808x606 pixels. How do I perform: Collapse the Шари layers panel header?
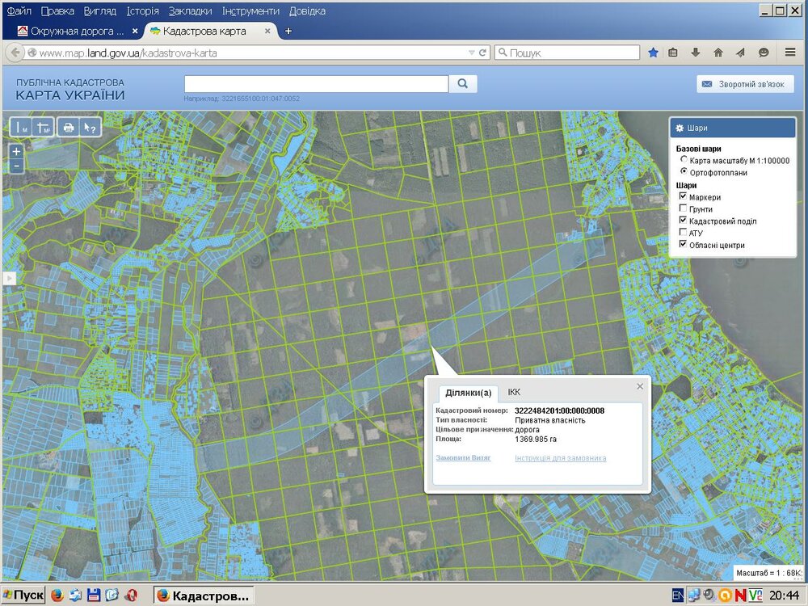(x=732, y=128)
